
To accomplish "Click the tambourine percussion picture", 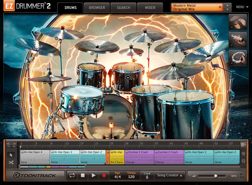I will point(238,58).
